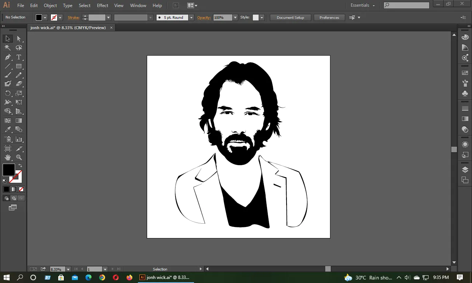Select the Blob Brush tool
This screenshot has width=472, height=283.
point(8,84)
